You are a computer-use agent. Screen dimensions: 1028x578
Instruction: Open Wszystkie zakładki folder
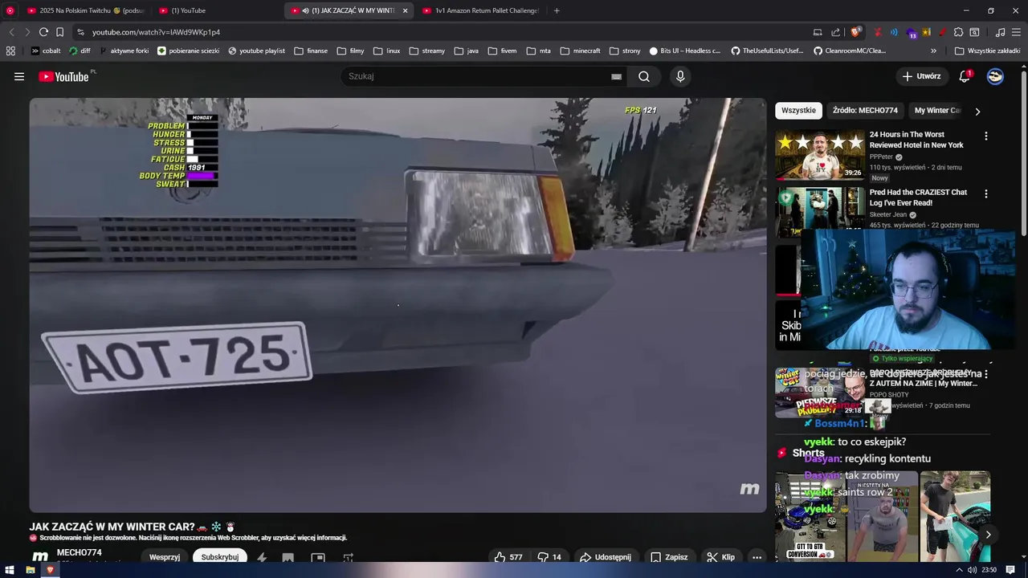coord(987,51)
